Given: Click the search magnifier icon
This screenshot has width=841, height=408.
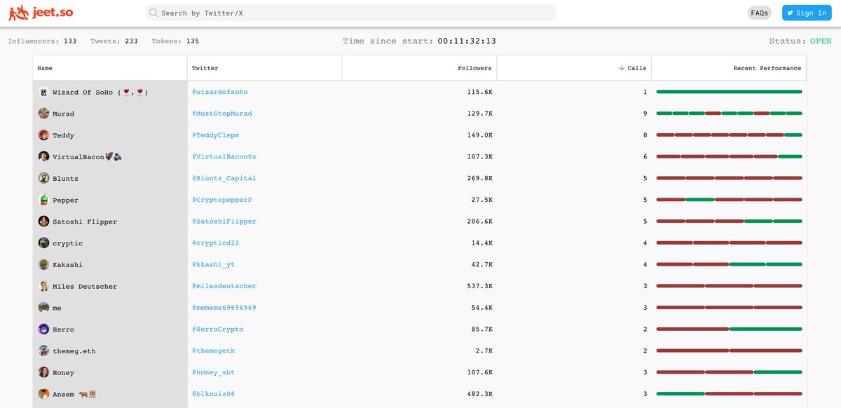Looking at the screenshot, I should pos(153,13).
